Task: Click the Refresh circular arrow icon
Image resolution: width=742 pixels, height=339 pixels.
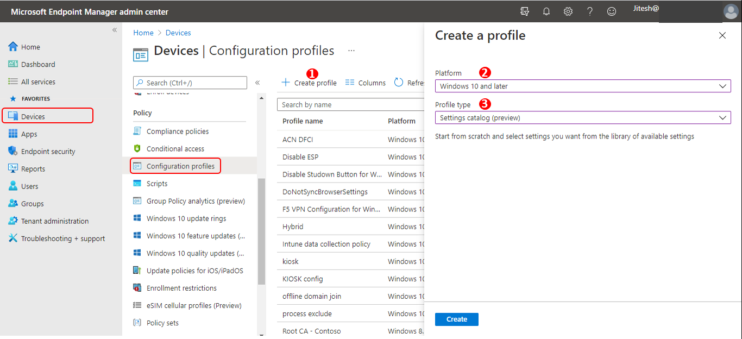Action: [399, 83]
